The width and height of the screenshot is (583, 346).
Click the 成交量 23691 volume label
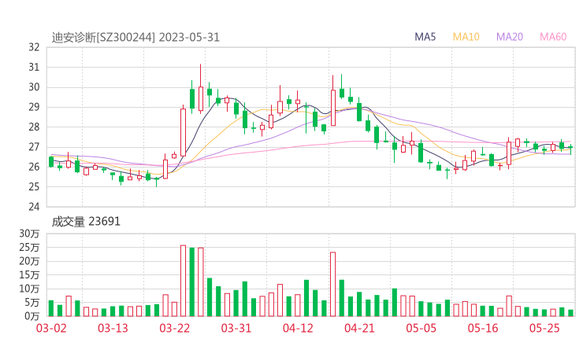(86, 222)
